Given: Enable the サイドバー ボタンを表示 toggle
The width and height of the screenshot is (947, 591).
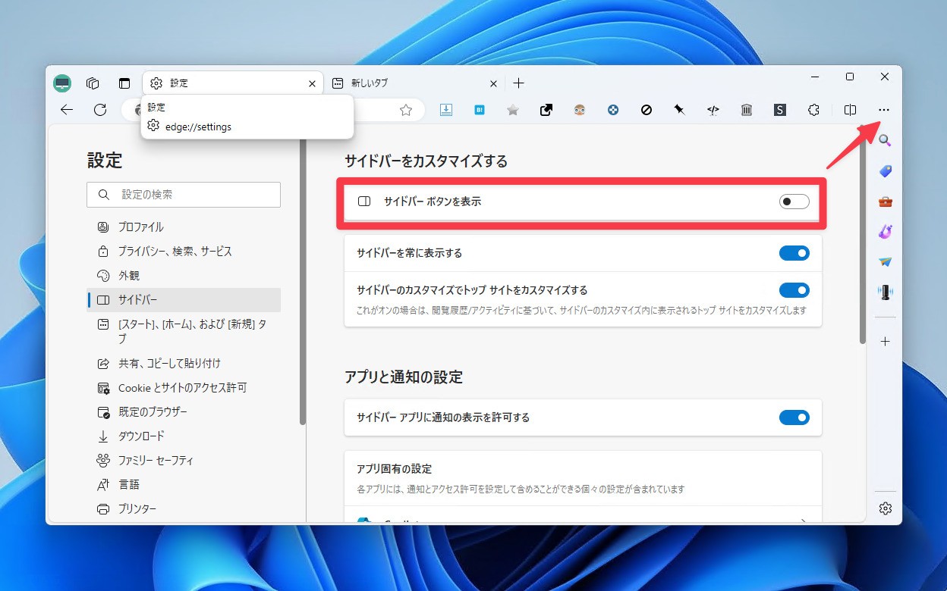Looking at the screenshot, I should coord(794,201).
